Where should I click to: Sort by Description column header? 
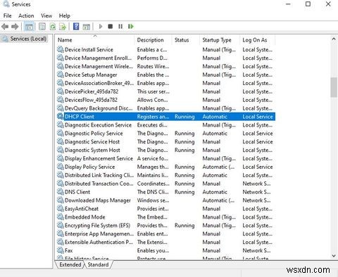(154, 40)
